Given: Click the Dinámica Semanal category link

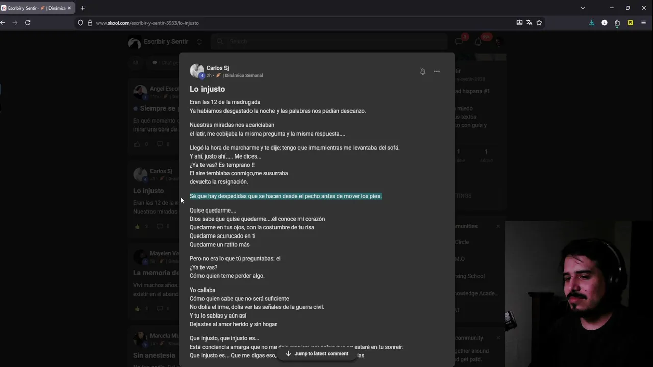Looking at the screenshot, I should 244,75.
